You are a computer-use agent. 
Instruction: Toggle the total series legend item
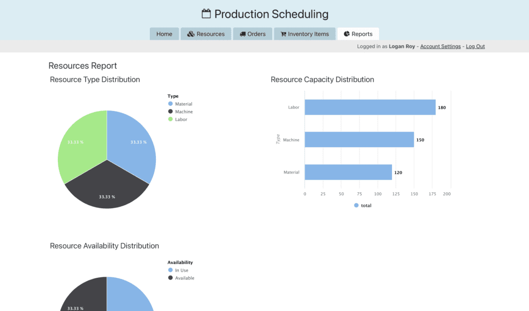pyautogui.click(x=363, y=206)
